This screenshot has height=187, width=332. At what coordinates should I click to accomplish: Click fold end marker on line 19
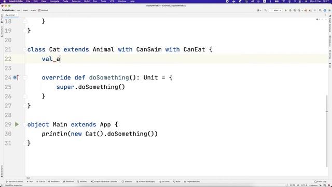[x=25, y=31]
